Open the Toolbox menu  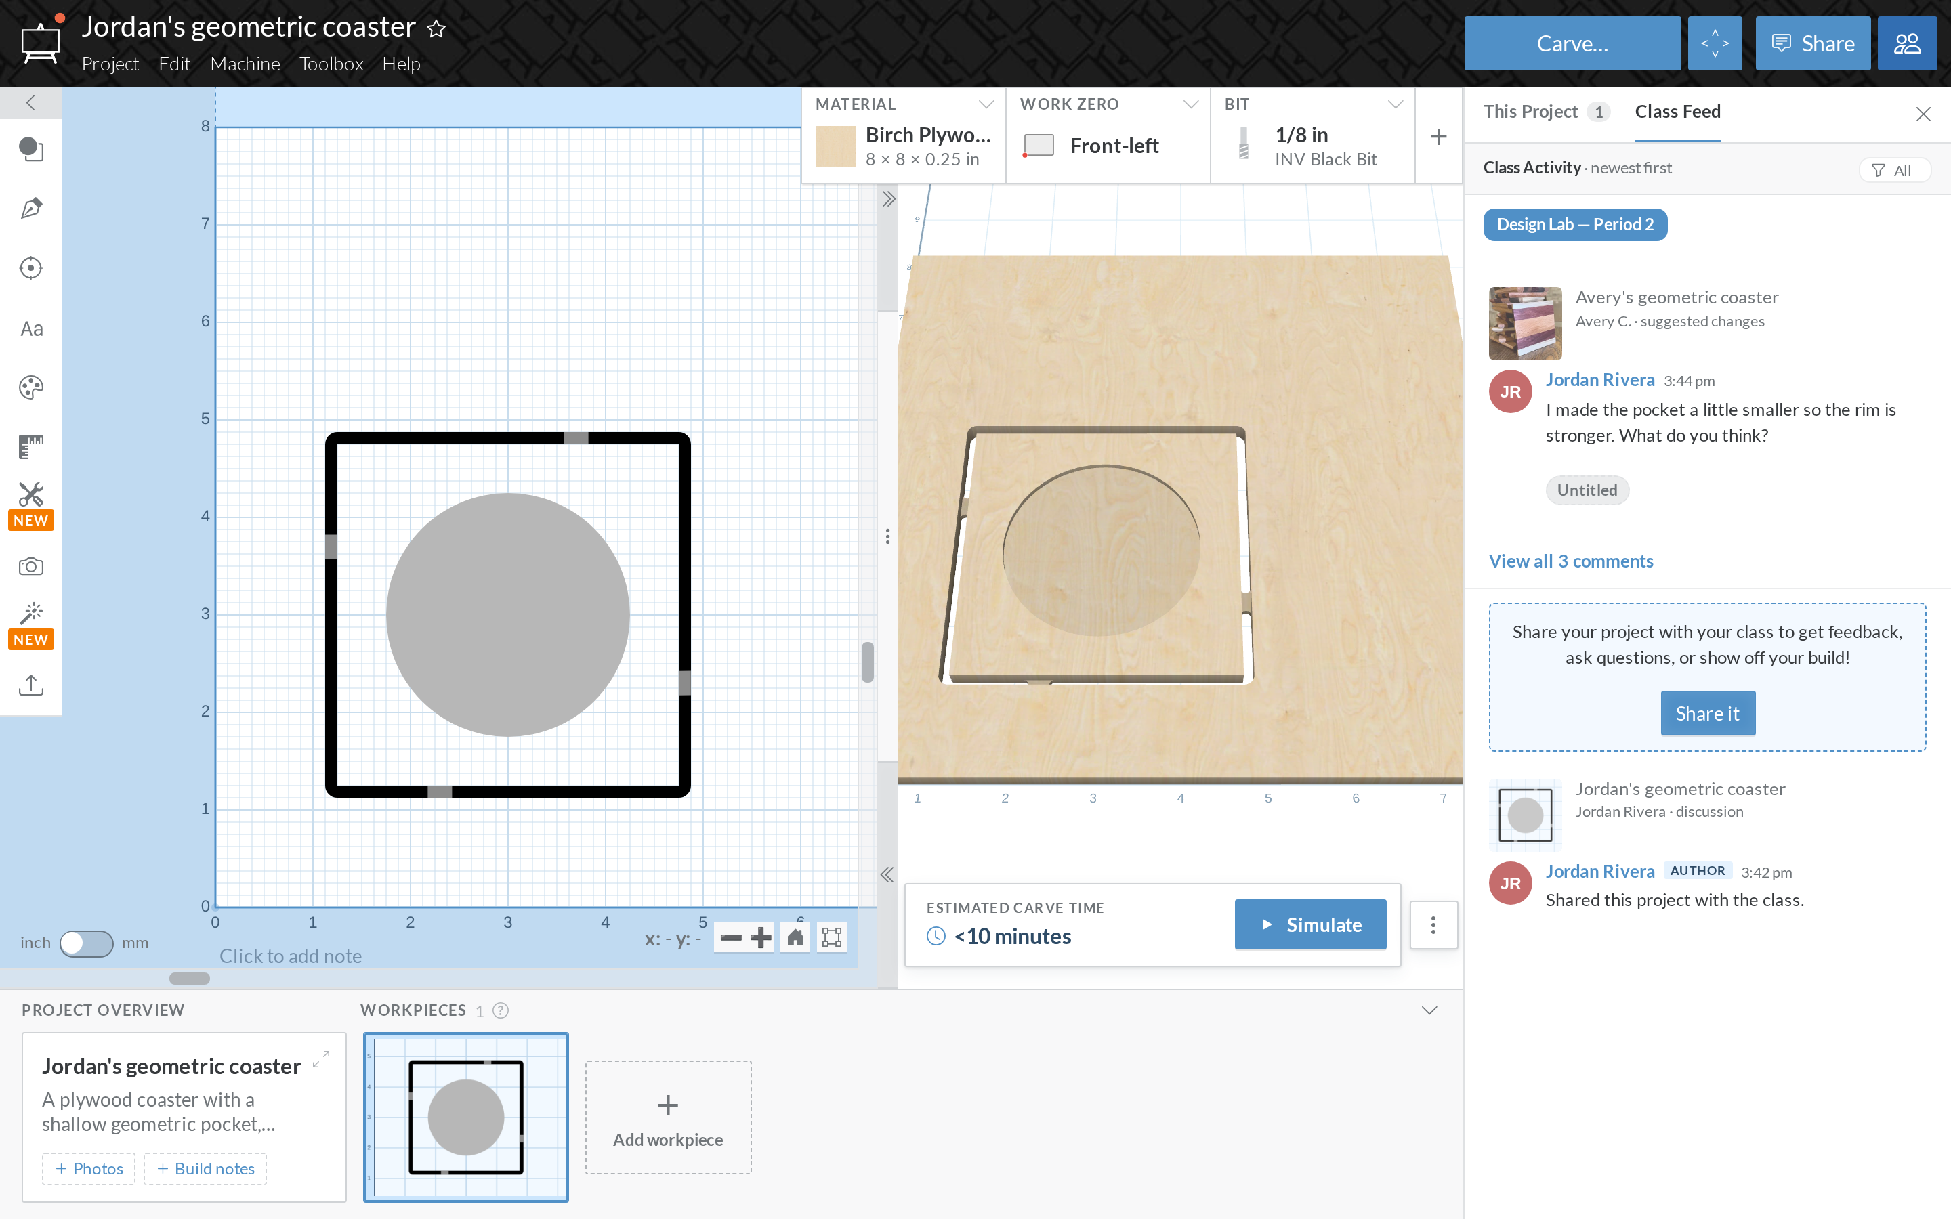pos(331,64)
